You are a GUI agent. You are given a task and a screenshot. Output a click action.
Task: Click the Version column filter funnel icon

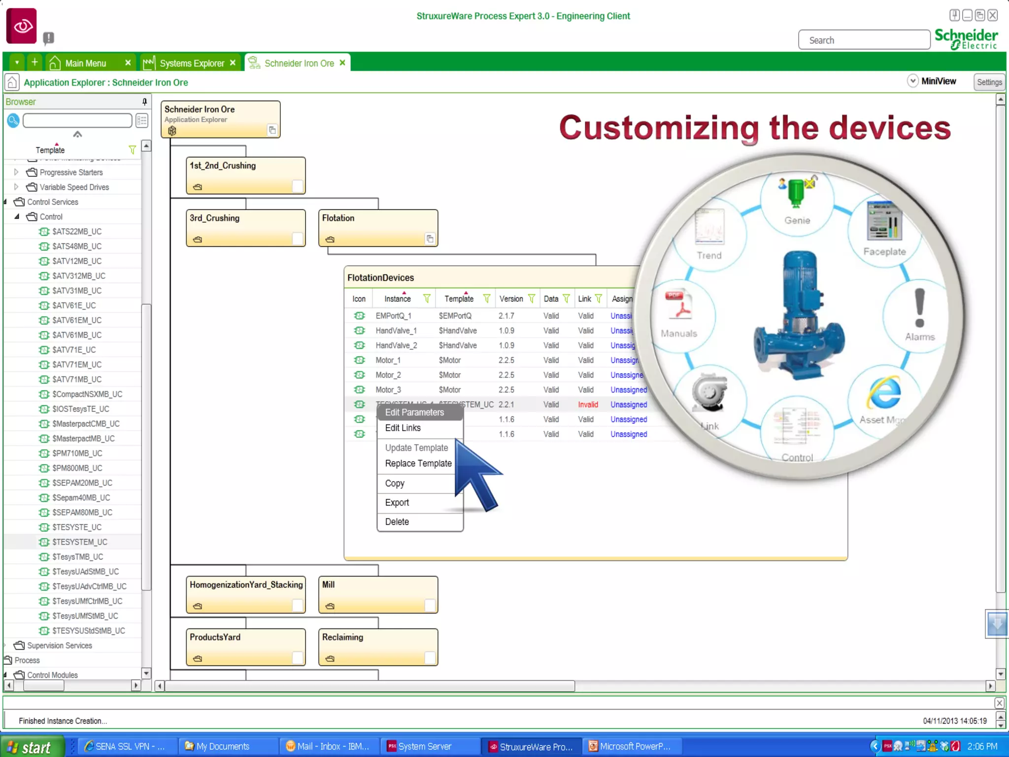click(x=532, y=299)
